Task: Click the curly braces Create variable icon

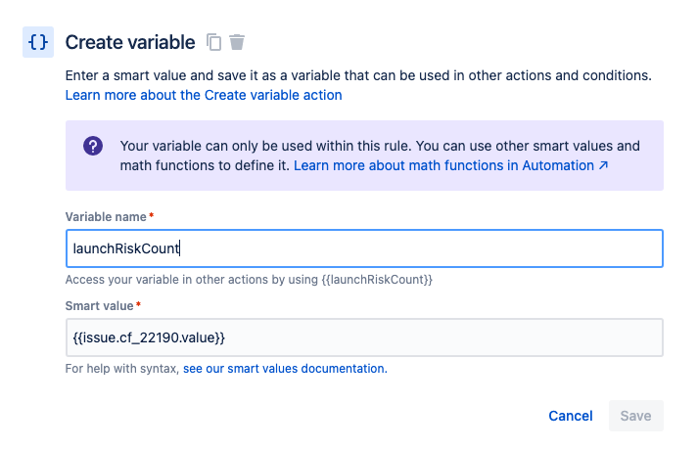Action: point(38,42)
